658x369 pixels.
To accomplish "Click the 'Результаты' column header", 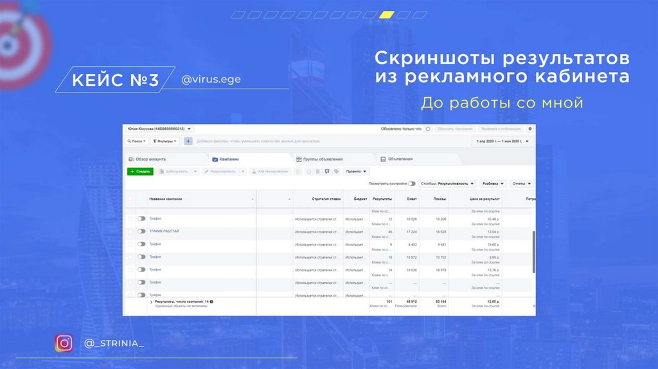I will click(382, 199).
